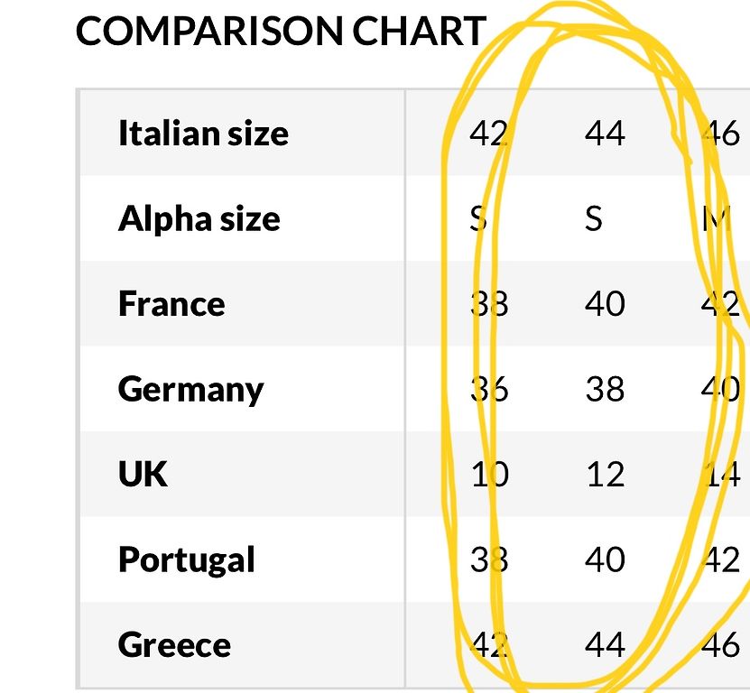The height and width of the screenshot is (693, 750).
Task: Select Italian size 44 cell
Action: click(x=605, y=133)
